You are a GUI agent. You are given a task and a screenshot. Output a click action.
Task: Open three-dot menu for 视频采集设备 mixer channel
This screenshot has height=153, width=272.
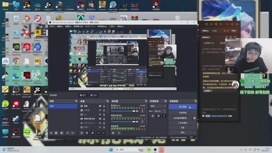point(142,122)
